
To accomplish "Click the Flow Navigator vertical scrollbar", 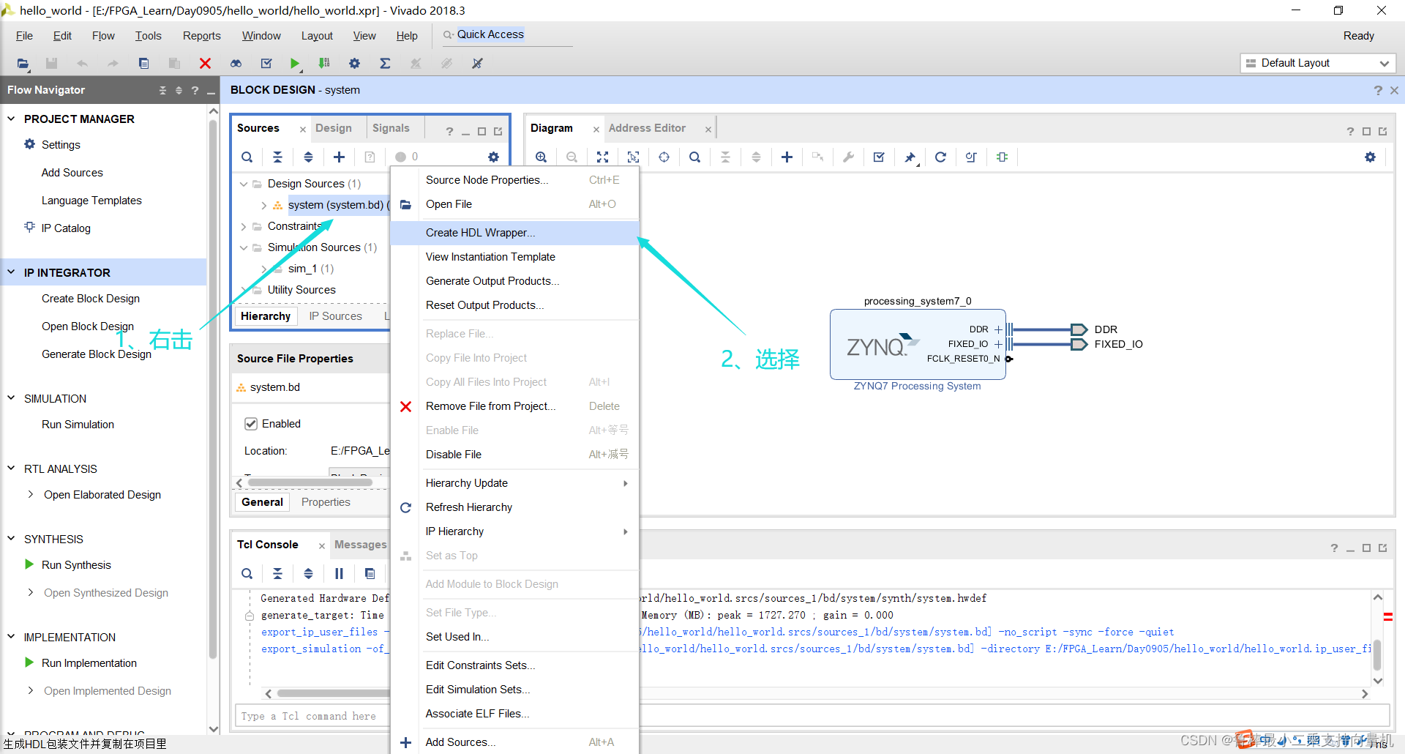I will click(x=213, y=388).
